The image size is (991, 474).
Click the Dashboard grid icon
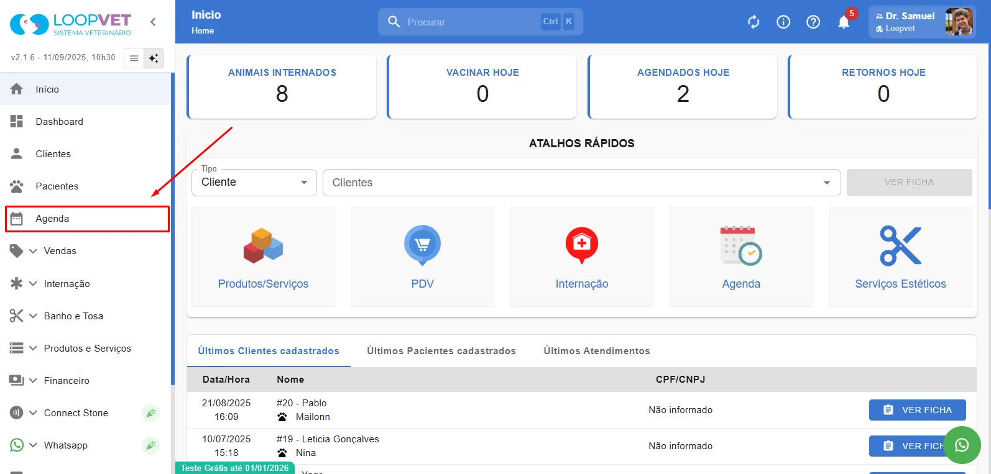coord(17,121)
